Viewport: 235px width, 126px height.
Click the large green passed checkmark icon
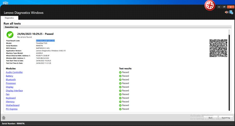coord(10,35)
